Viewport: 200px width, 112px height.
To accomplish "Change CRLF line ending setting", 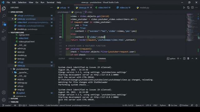I will click(x=155, y=105).
